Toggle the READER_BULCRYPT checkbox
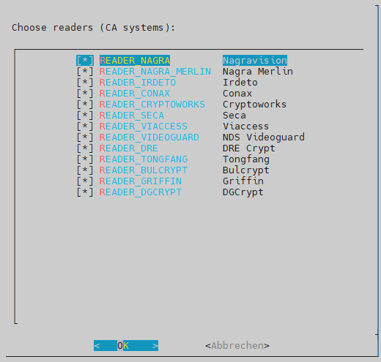The height and width of the screenshot is (362, 381). coord(85,170)
